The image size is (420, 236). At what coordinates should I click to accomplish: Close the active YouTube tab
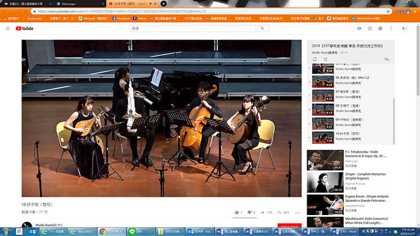(x=155, y=4)
